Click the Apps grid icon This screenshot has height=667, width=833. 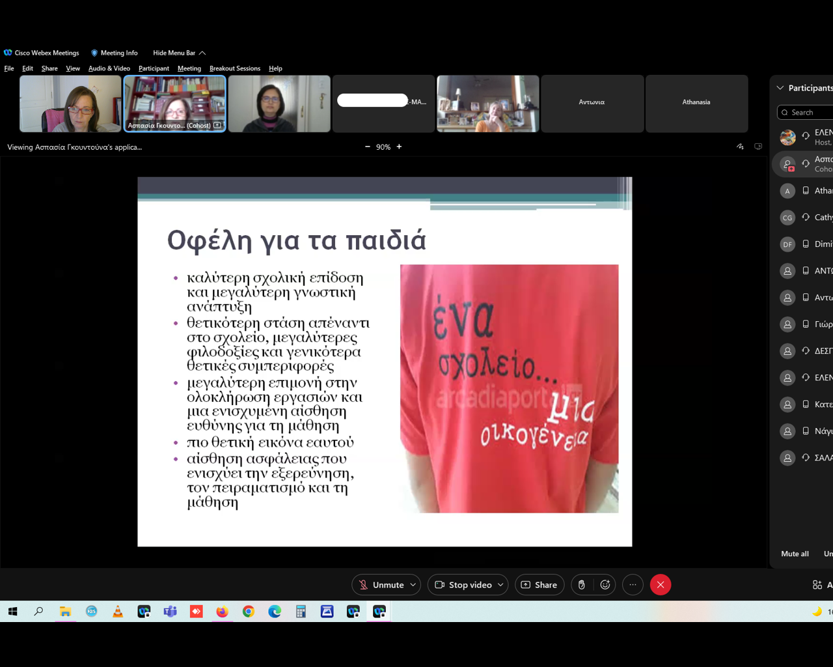point(817,585)
